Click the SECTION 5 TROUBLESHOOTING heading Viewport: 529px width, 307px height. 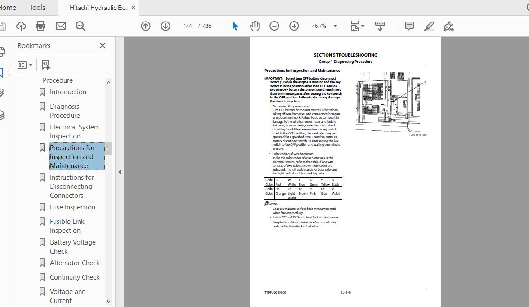[x=345, y=55]
